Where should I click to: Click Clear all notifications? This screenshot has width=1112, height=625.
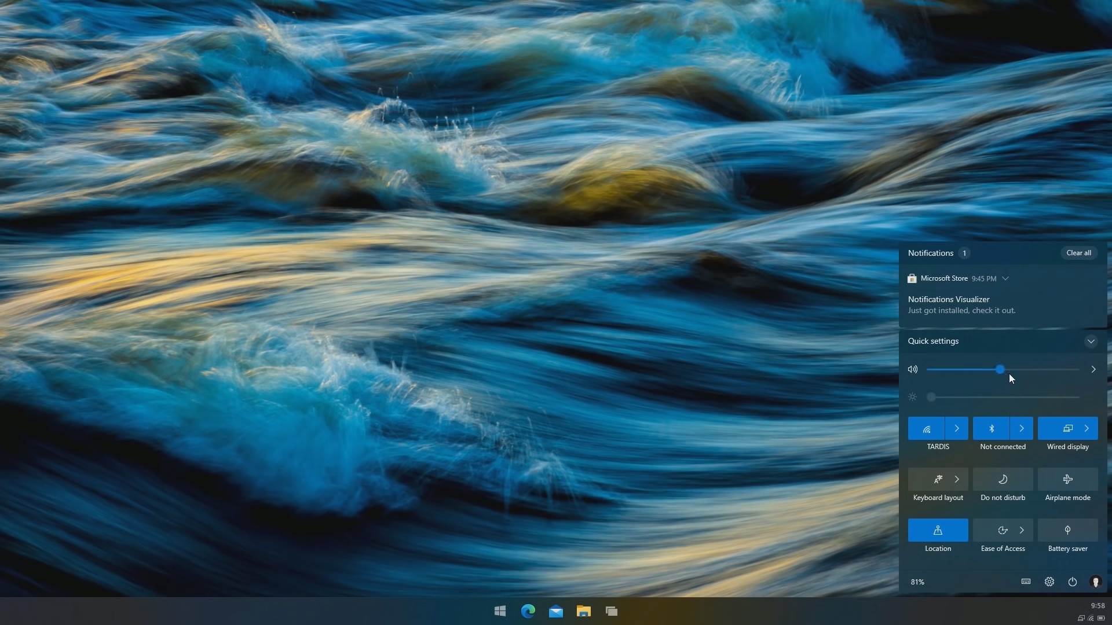click(x=1078, y=253)
